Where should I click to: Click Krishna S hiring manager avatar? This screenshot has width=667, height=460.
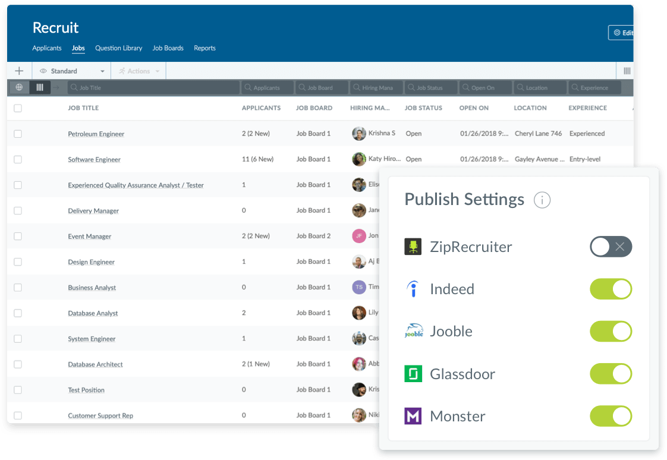coord(359,134)
